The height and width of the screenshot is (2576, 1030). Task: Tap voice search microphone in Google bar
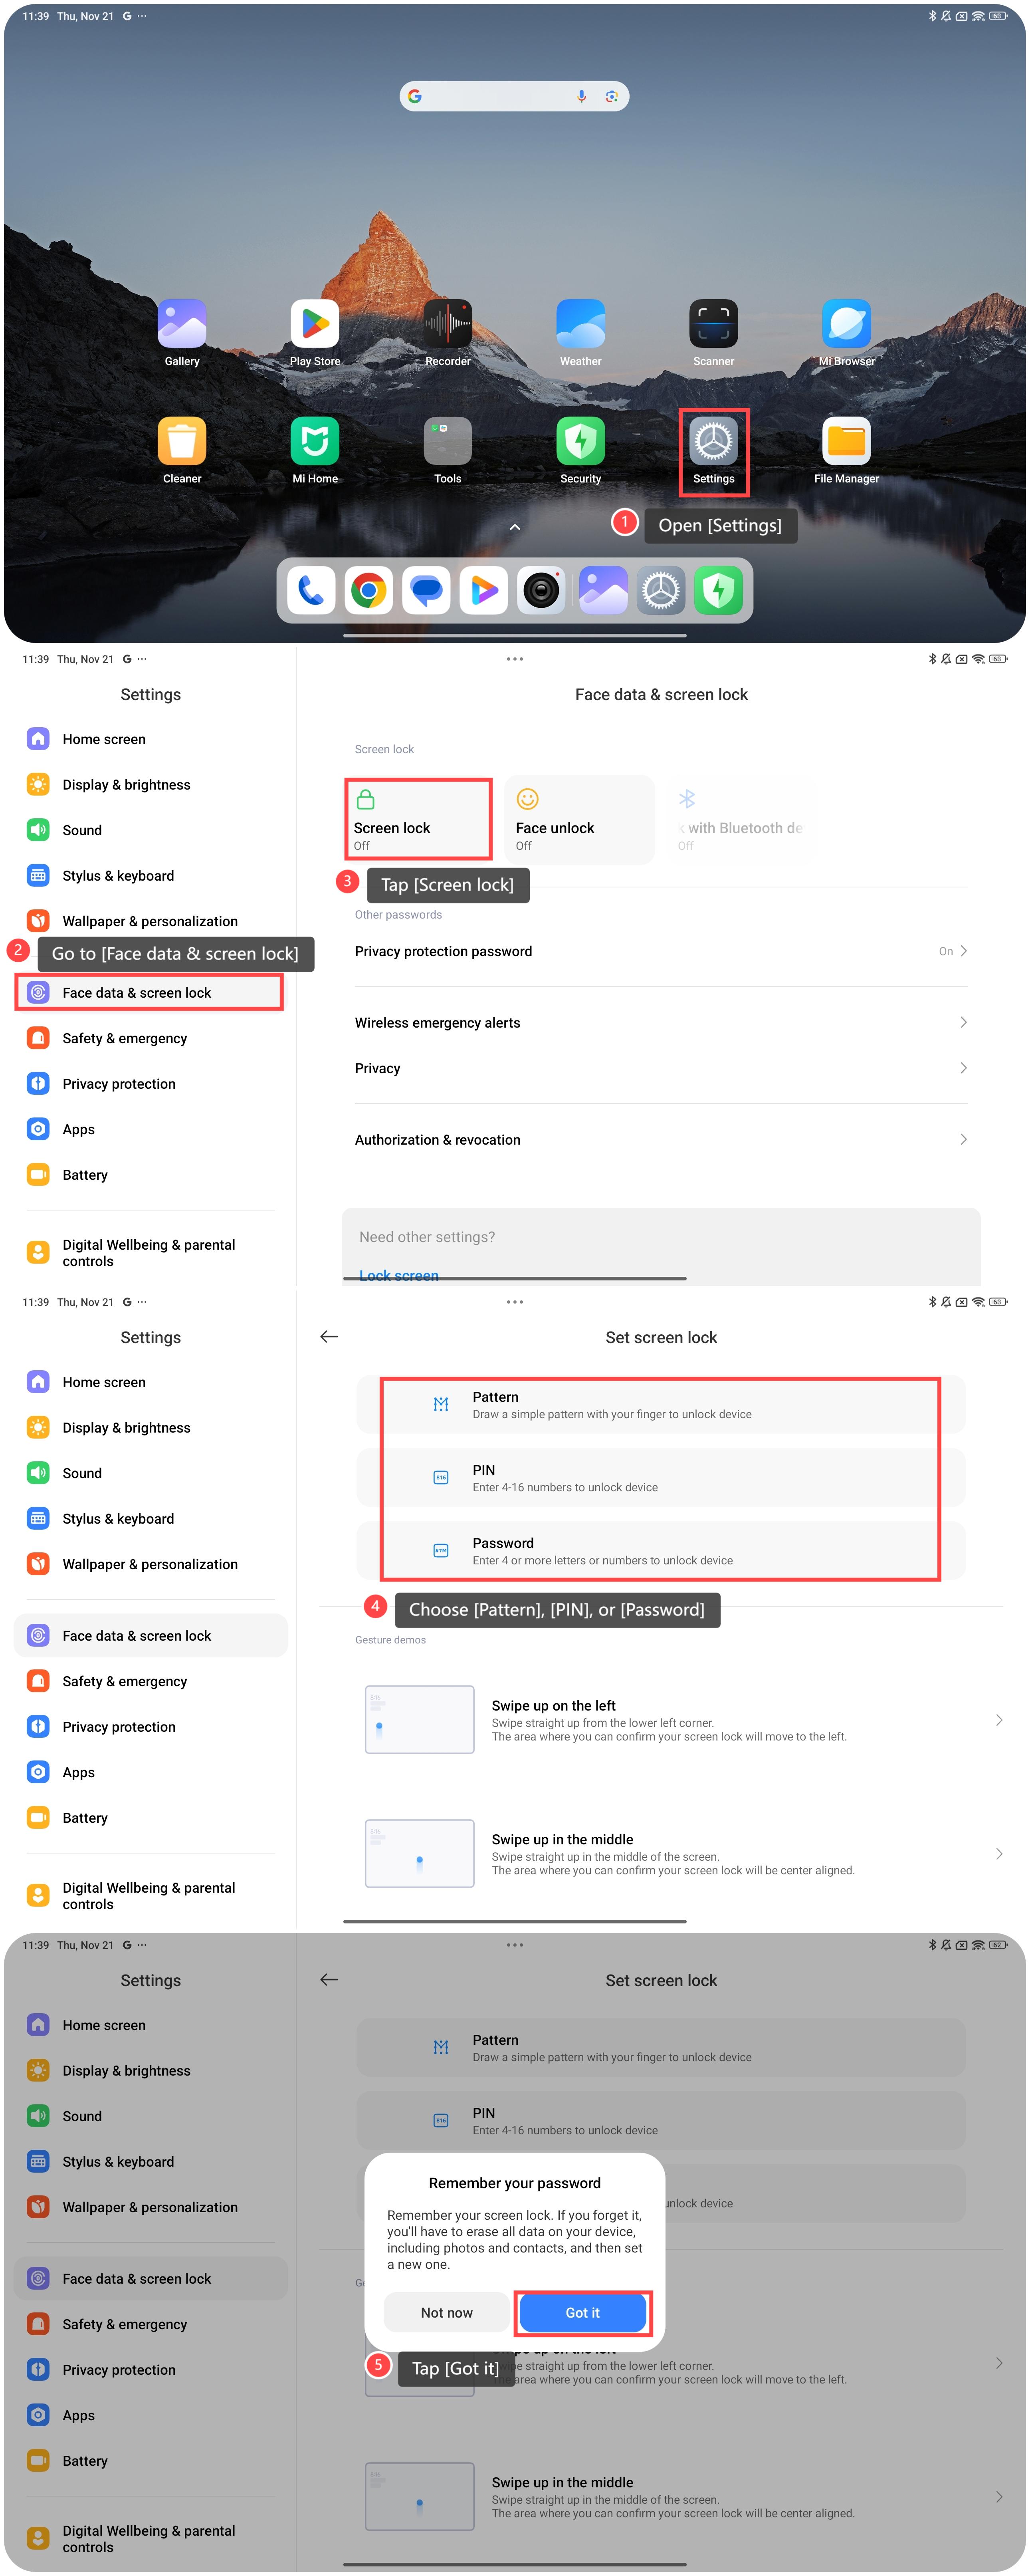coord(581,96)
